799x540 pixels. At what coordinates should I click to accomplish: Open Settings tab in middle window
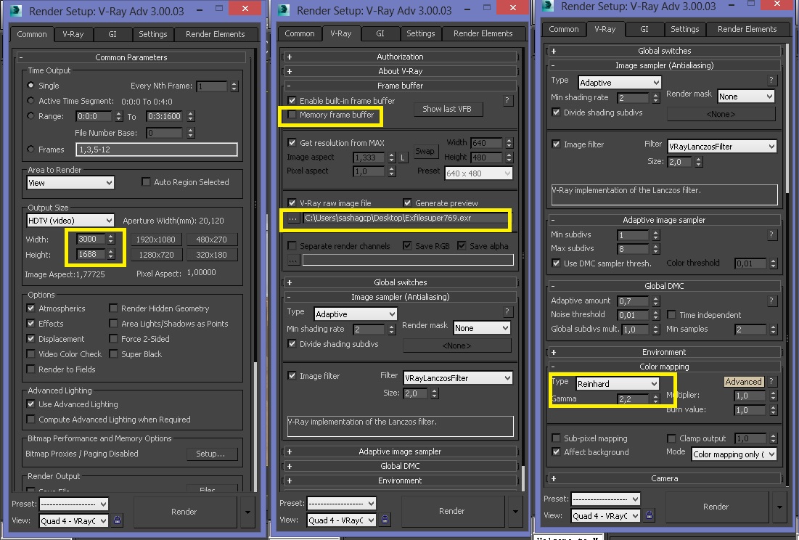coord(420,33)
